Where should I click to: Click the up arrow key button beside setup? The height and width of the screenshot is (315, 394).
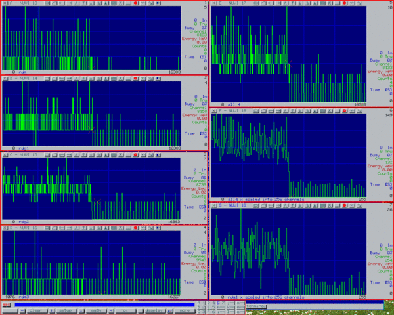(52, 310)
